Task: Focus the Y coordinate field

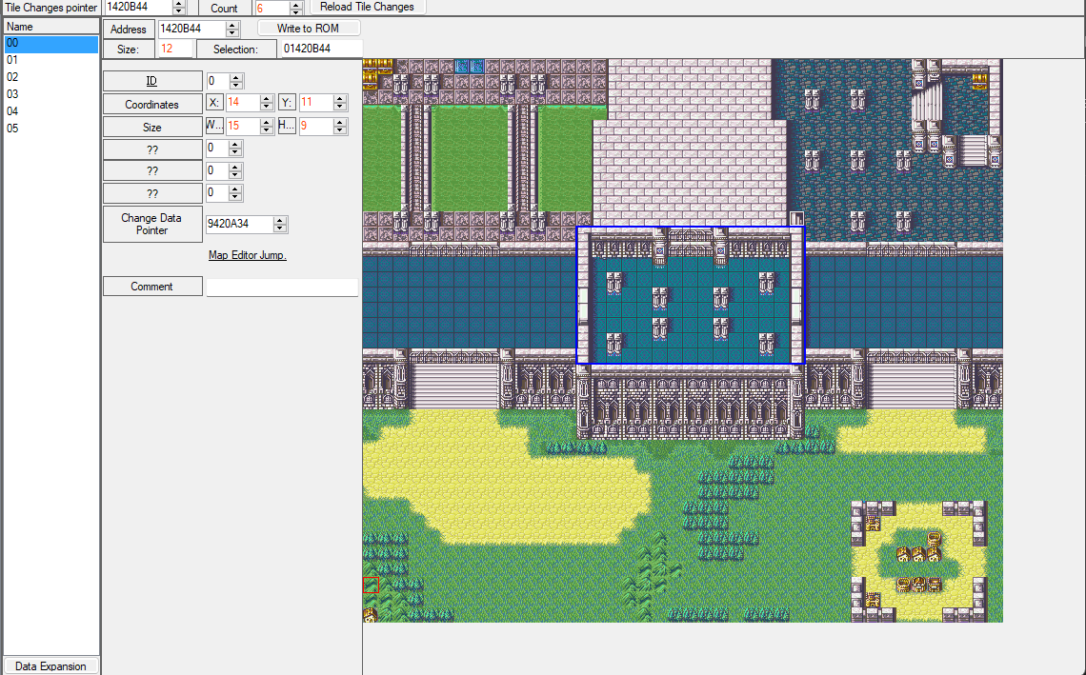Action: 316,103
